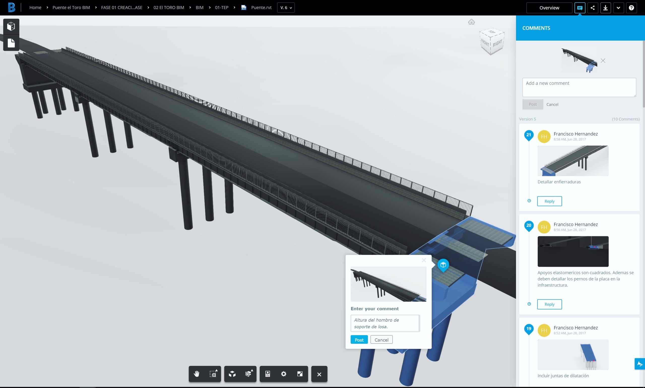Open the sheets document sidebar icon
645x388 pixels.
tap(11, 43)
